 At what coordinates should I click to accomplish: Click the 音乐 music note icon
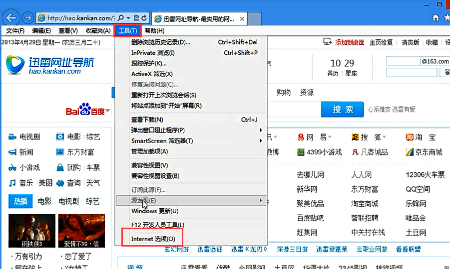pos(12,183)
